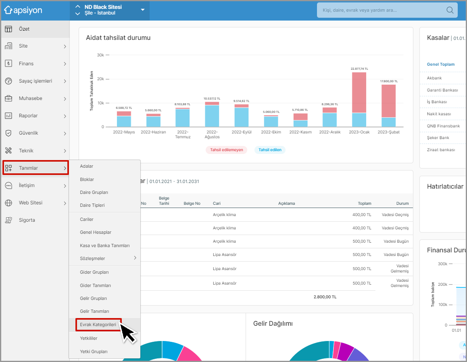Click the 2023-Şubat chart bar
The height and width of the screenshot is (362, 467).
(x=388, y=106)
